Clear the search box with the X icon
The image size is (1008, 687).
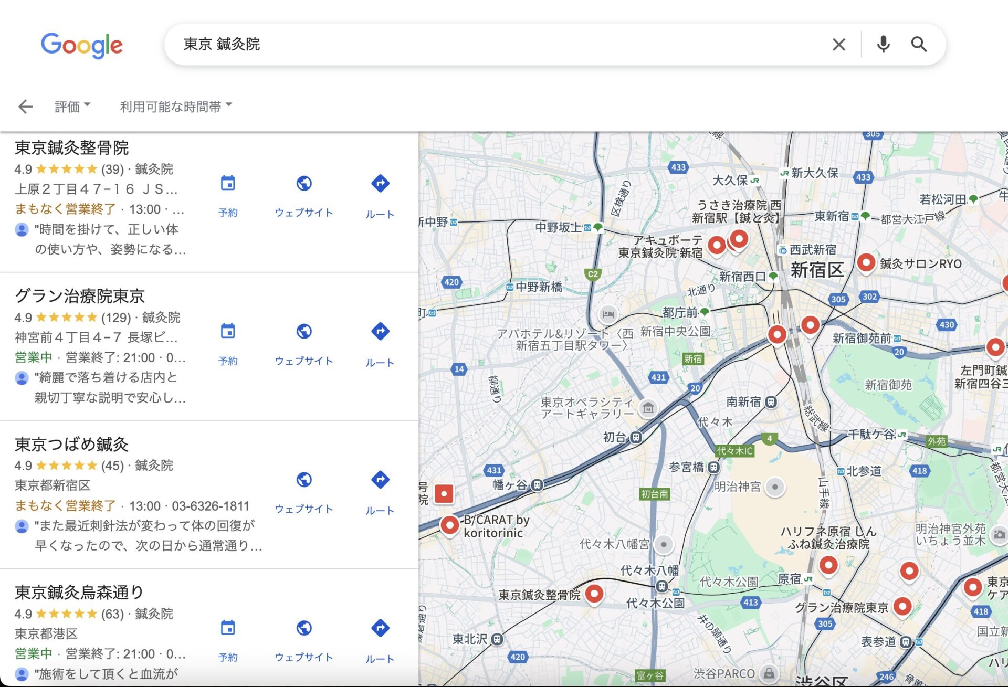point(839,45)
